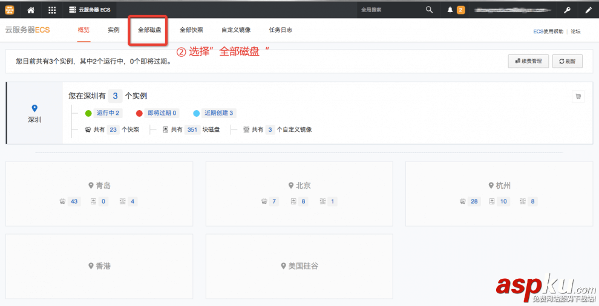The height and width of the screenshot is (306, 599).
Task: Click the pencil edit icon in top bar
Action: (x=588, y=10)
